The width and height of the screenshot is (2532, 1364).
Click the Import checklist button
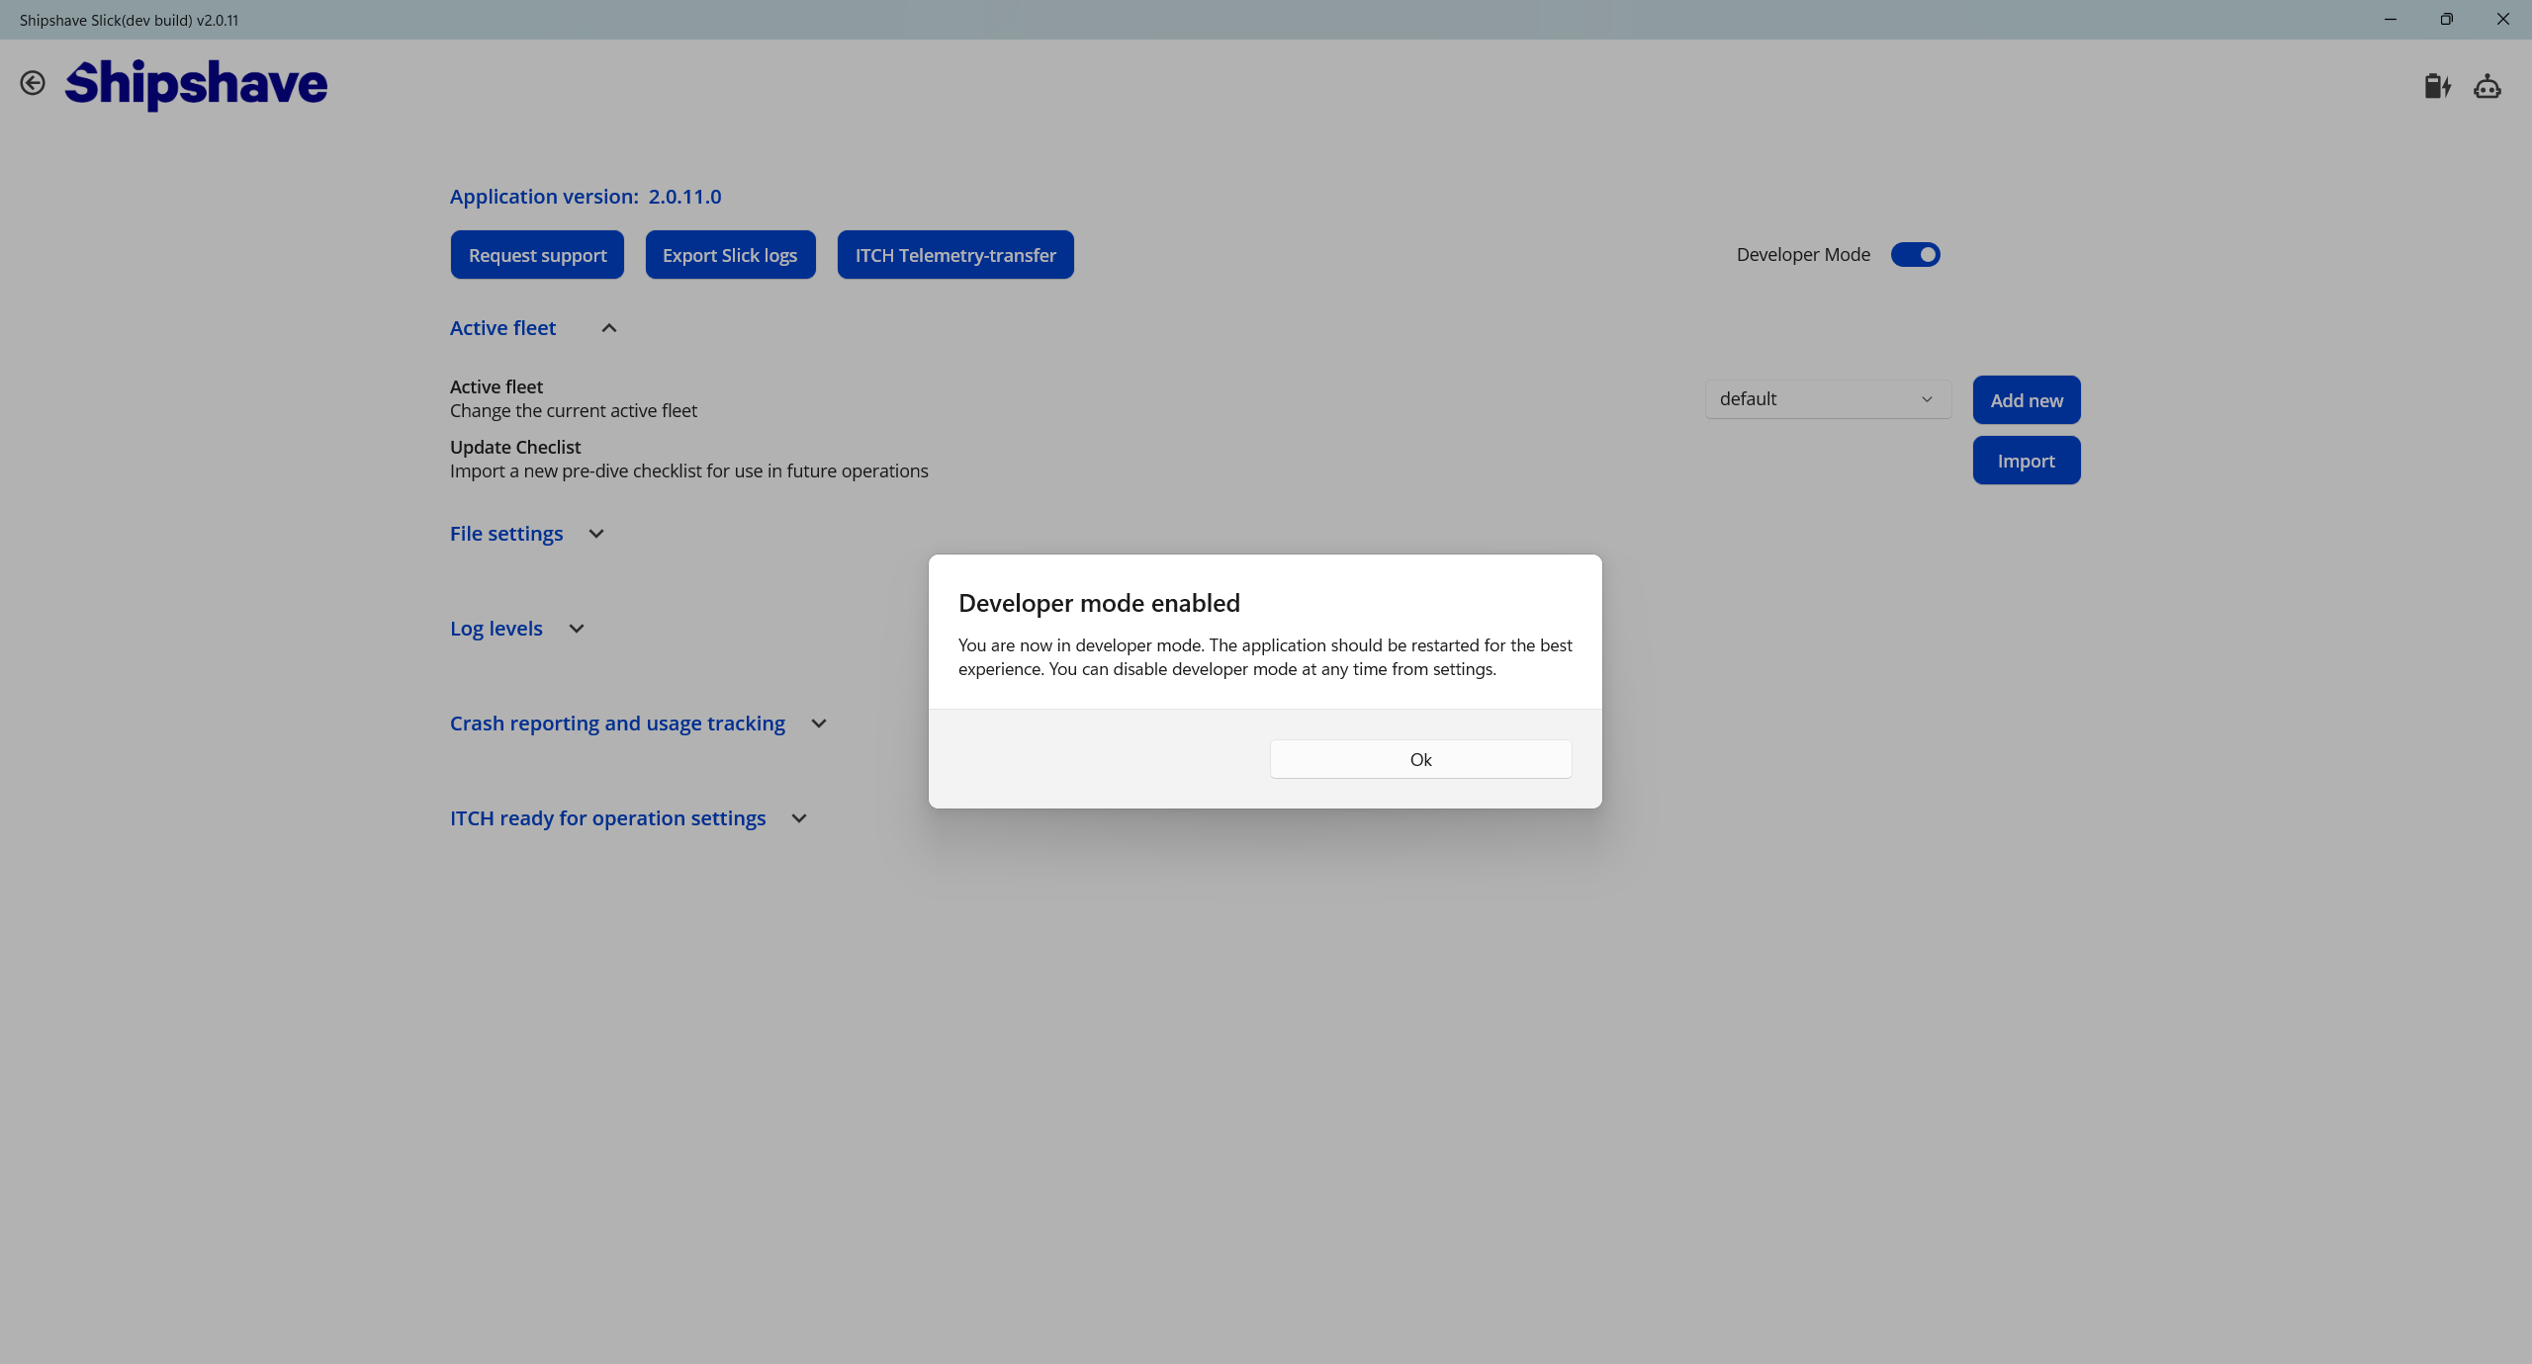click(2027, 461)
